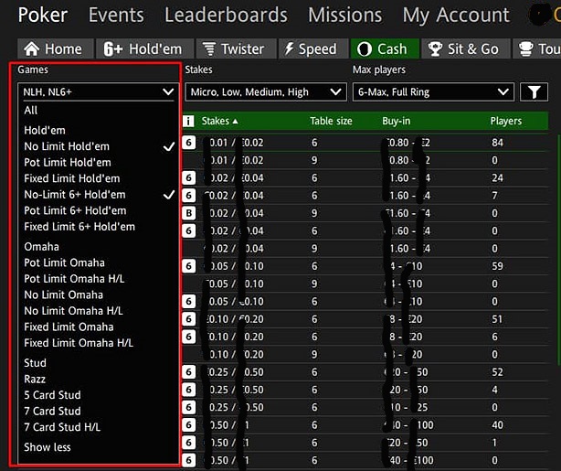Click the table row with 7 players
This screenshot has width=561, height=471.
(365, 196)
